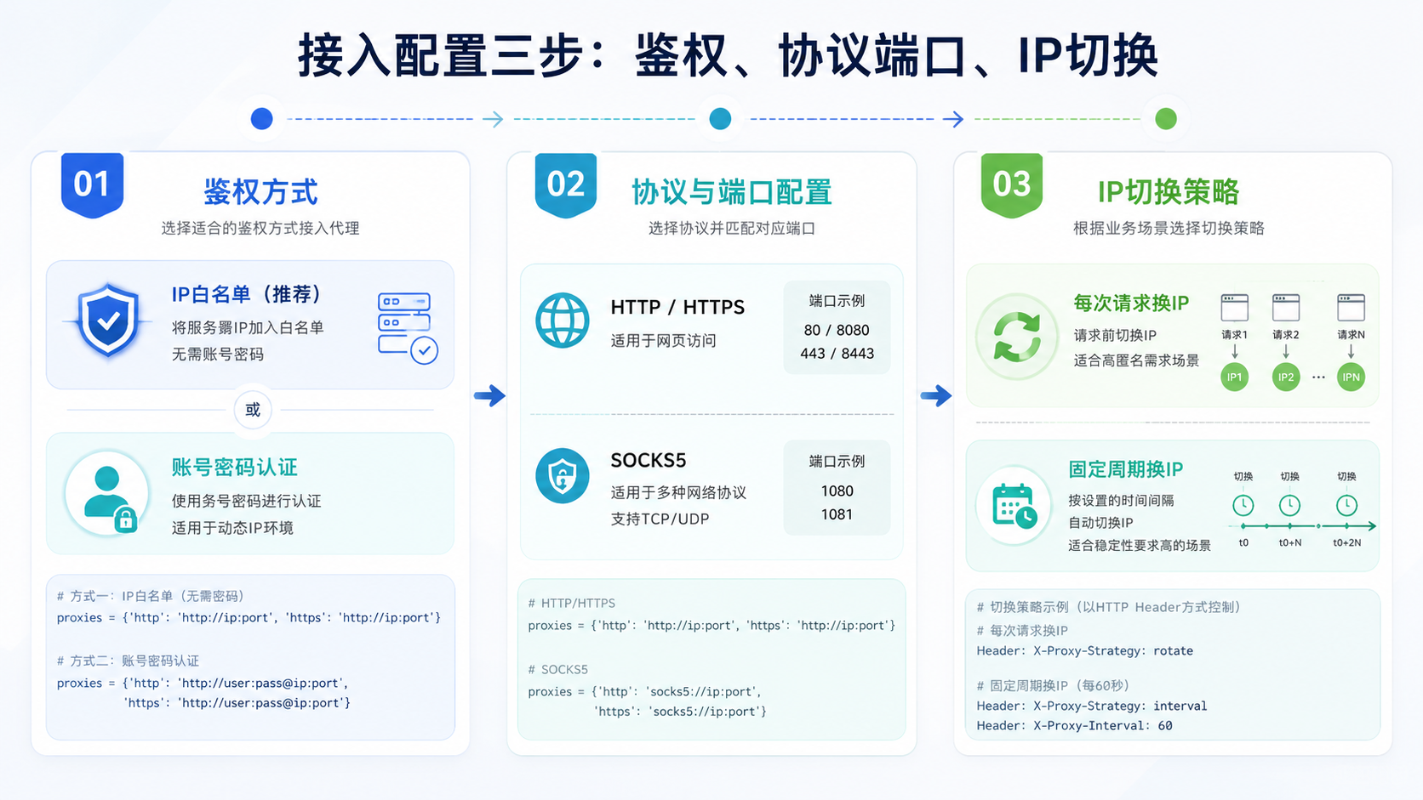Click the globe icon beside HTTP / HTTPS
Viewport: 1423px width, 800px height.
point(562,321)
